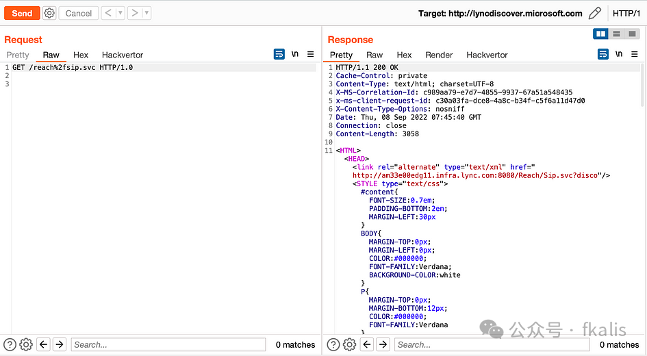Focus the Request search input field
Viewport: 647px width, 356px height.
click(168, 344)
